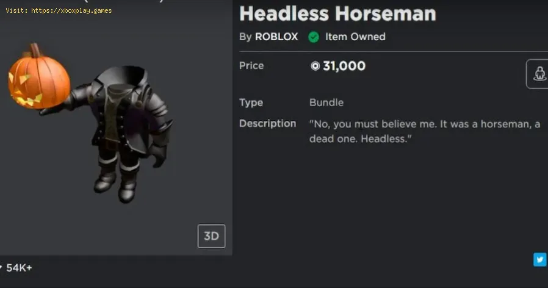Click the item description quote text
548x288 pixels.
425,131
